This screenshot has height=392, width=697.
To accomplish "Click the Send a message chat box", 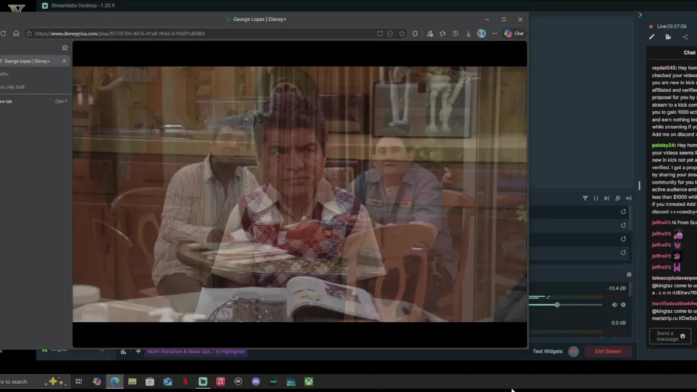I will point(670,336).
